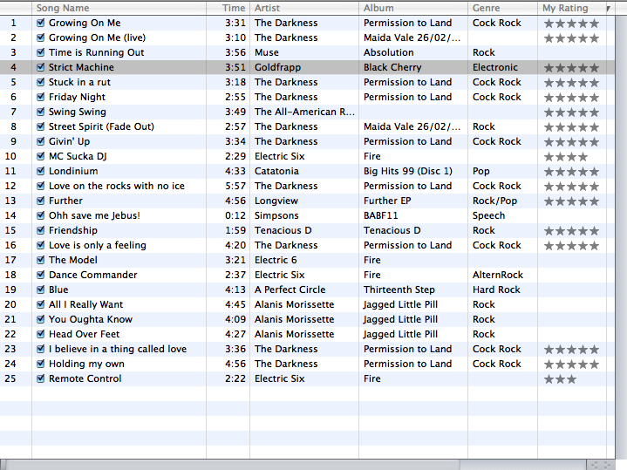627x470 pixels.
Task: Select song 'Growing On Me (live)'
Action: (97, 37)
